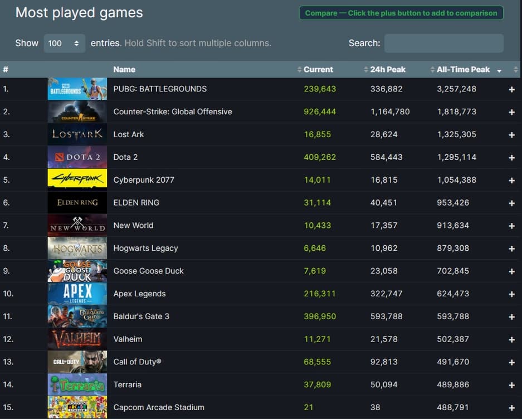Open New World banner thumbnail
The width and height of the screenshot is (522, 419).
77,226
